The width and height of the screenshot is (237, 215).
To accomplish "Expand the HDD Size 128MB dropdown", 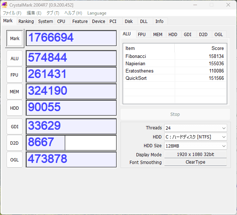I will pyautogui.click(x=195, y=146).
